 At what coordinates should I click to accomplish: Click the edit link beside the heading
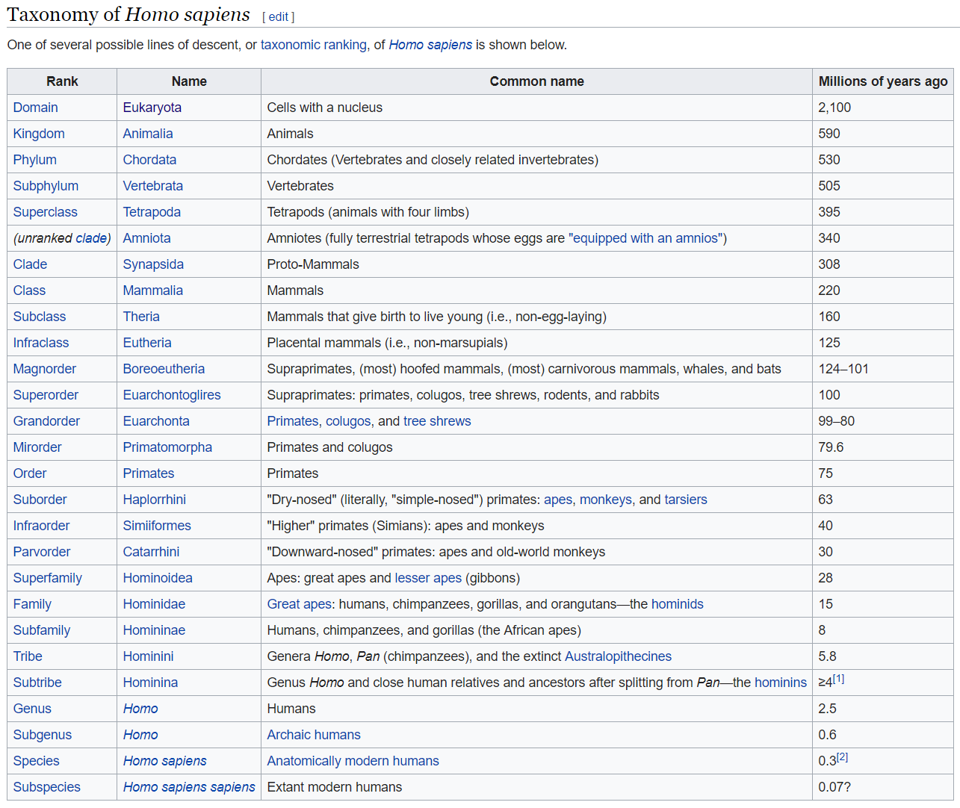278,17
